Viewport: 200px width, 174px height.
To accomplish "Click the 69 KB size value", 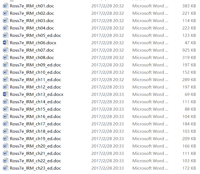I will click(x=190, y=95).
